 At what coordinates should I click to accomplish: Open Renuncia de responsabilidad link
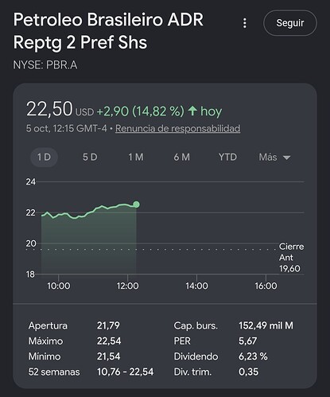click(x=178, y=128)
